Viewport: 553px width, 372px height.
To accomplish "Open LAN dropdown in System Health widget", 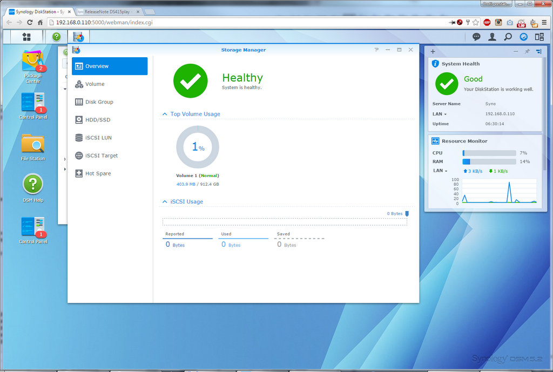I will tap(440, 114).
